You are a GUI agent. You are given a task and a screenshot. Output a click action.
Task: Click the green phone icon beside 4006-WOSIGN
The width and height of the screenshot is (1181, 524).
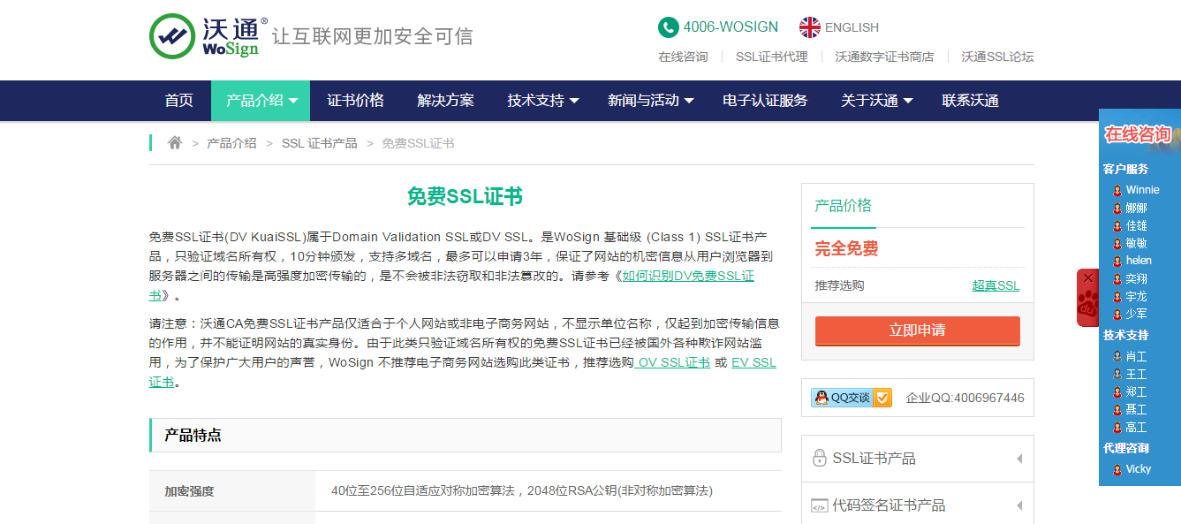[x=668, y=27]
